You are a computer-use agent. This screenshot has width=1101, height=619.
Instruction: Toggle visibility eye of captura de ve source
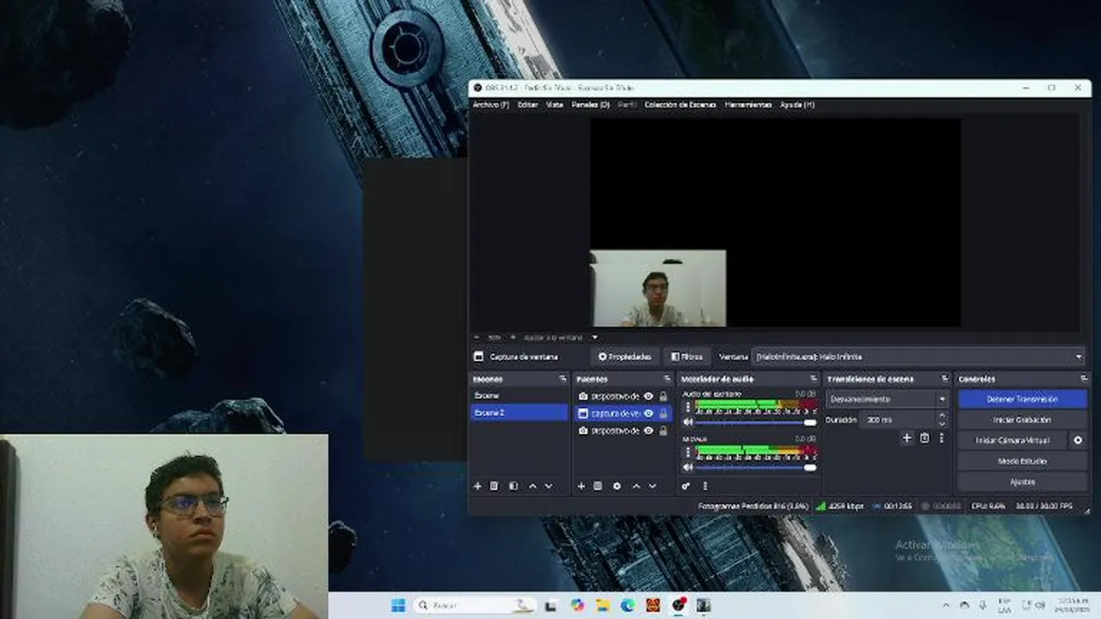tap(649, 414)
